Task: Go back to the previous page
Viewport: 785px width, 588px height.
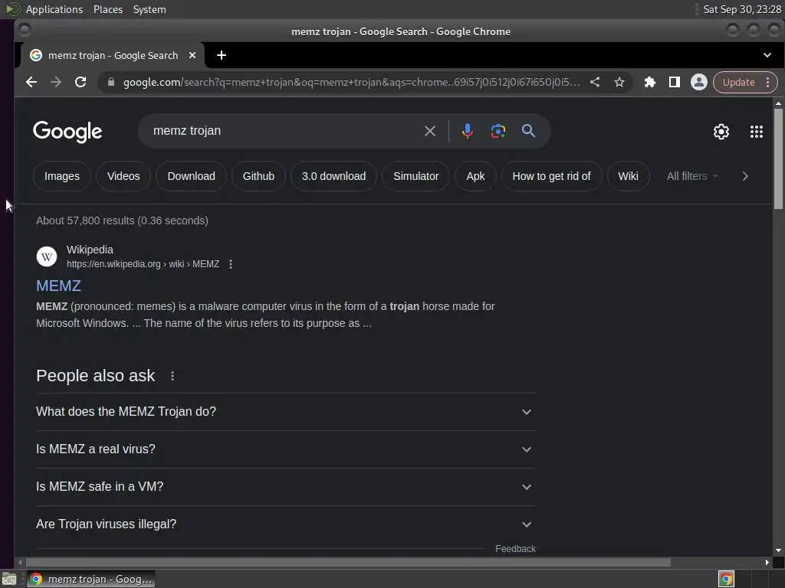Action: [31, 82]
